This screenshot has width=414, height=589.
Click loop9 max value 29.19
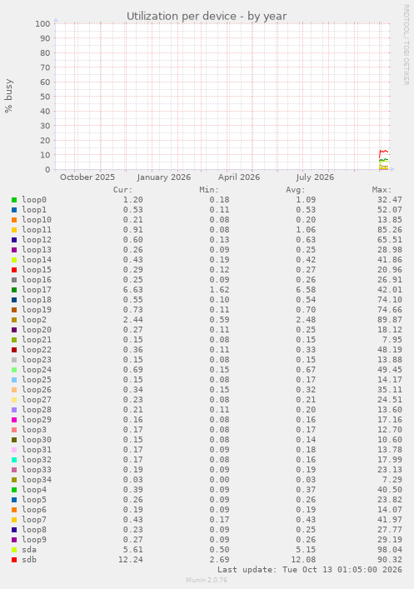pyautogui.click(x=390, y=540)
